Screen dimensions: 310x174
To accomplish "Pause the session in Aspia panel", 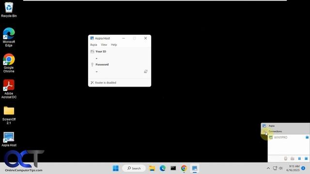I will click(x=299, y=159).
